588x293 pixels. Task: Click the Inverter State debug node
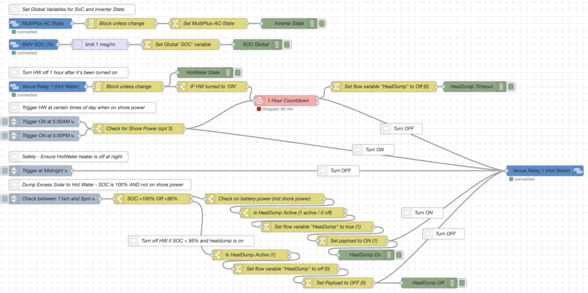[289, 23]
